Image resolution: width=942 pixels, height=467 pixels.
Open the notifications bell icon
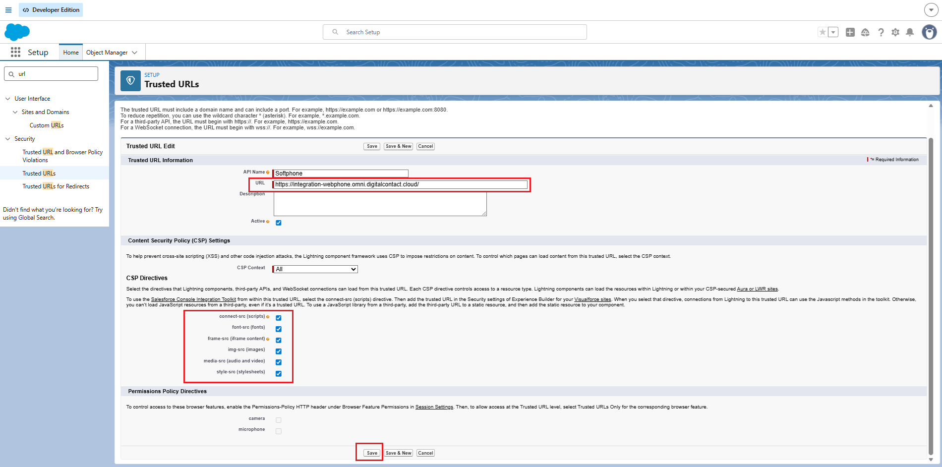(x=910, y=32)
